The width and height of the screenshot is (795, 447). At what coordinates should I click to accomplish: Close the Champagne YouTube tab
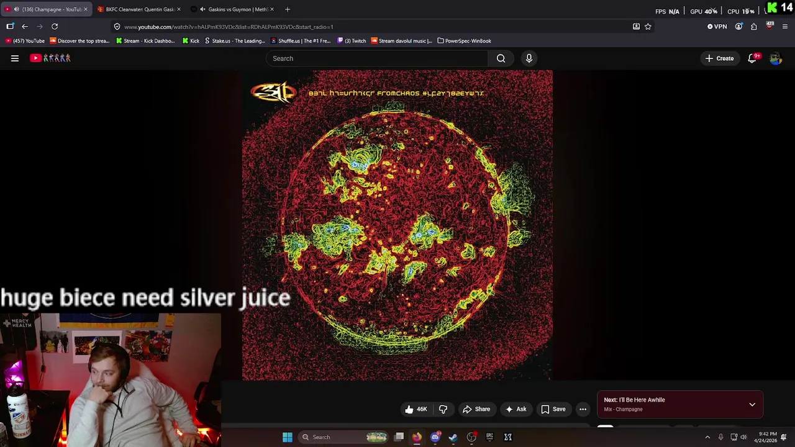tap(86, 9)
